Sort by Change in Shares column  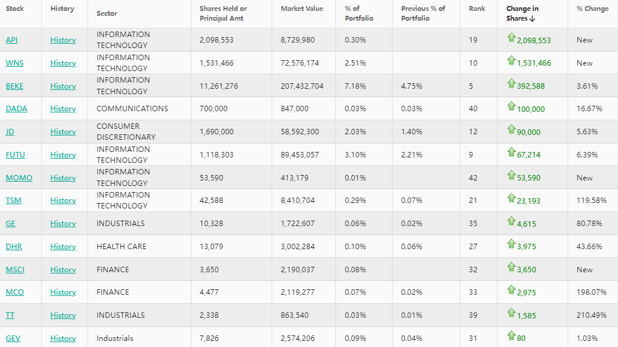click(x=522, y=13)
